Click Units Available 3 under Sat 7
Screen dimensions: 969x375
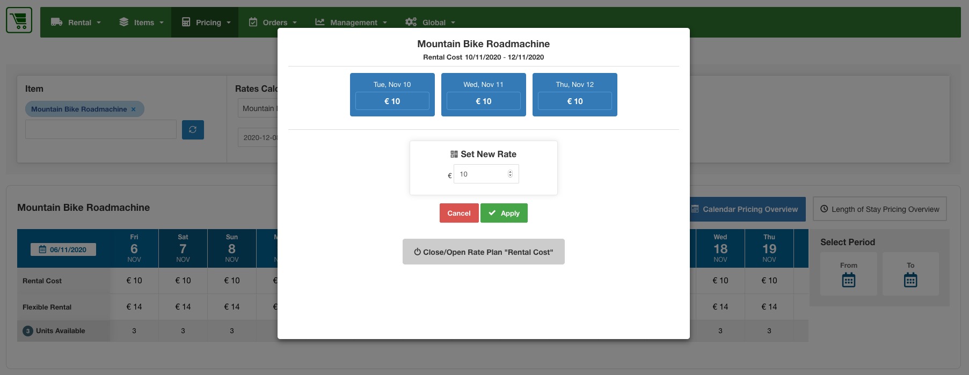183,331
